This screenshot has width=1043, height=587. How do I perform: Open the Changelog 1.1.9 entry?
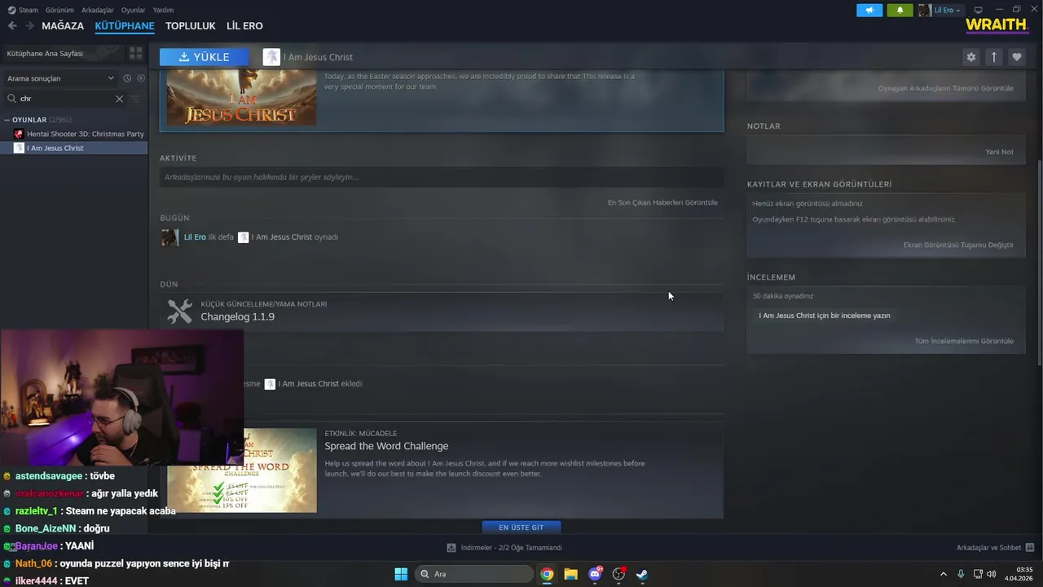(238, 316)
